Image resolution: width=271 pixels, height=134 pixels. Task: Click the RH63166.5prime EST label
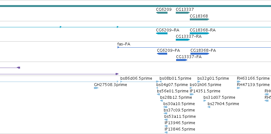253,78
